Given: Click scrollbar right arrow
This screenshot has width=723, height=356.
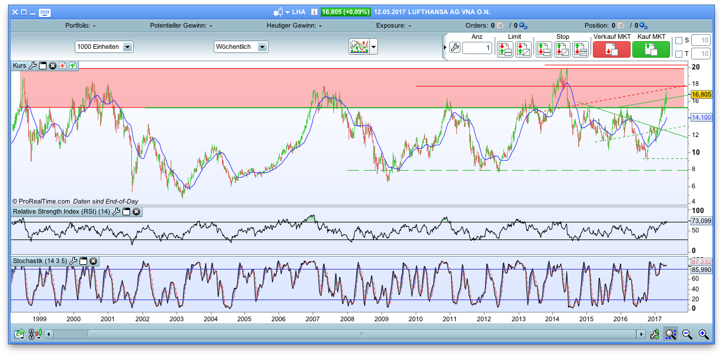Looking at the screenshot, I should click(x=641, y=334).
